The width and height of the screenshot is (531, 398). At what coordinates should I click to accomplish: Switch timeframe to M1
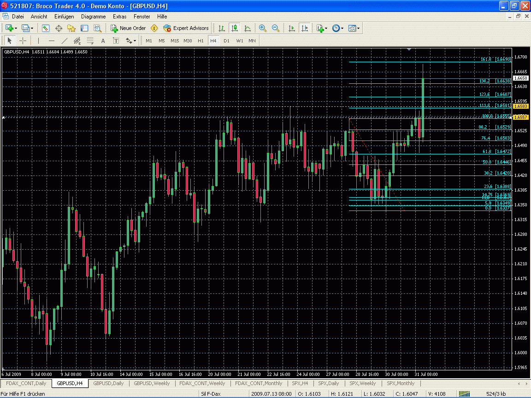[149, 41]
